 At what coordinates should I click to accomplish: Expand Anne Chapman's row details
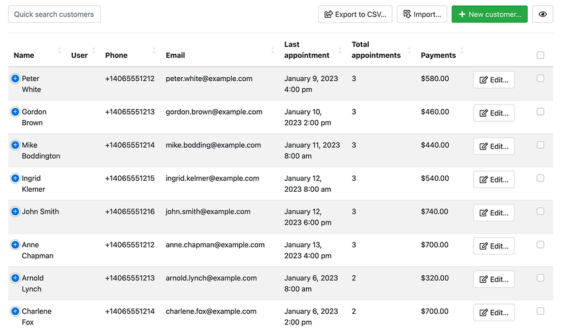click(x=15, y=244)
